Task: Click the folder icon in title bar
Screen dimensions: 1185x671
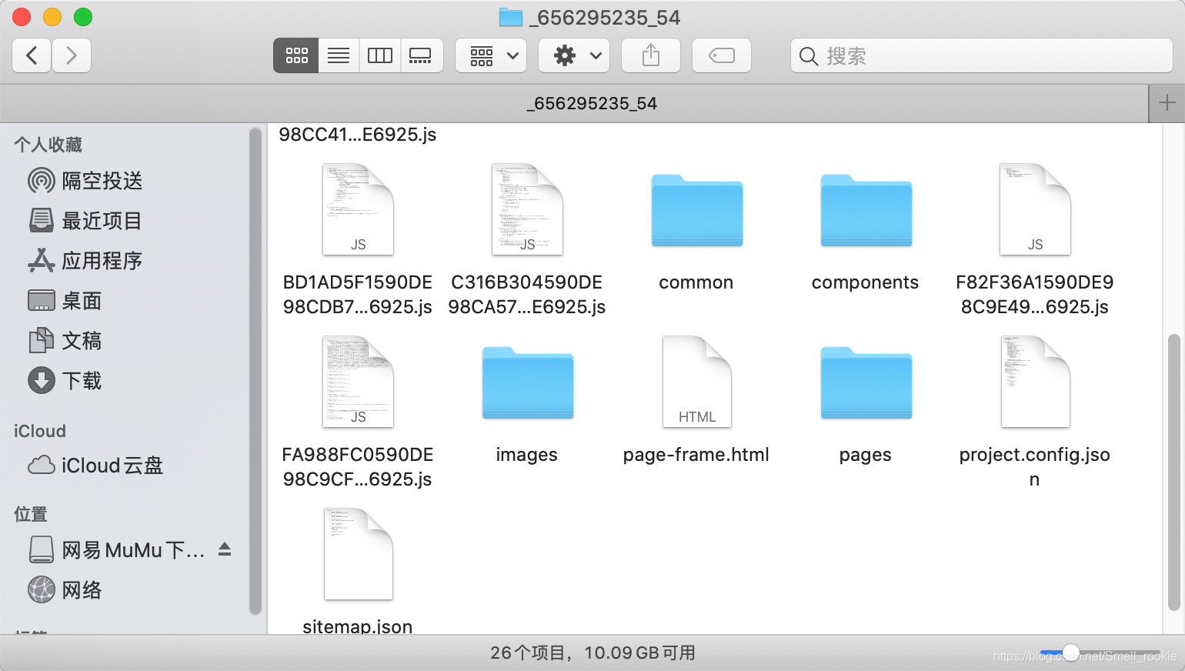Action: click(x=511, y=17)
